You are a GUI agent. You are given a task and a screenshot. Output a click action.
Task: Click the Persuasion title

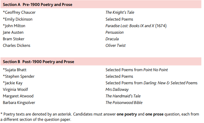pyautogui.click(x=115, y=32)
